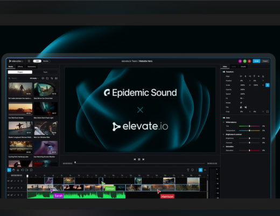Click the elevate.io logo in the header
The height and width of the screenshot is (216, 280).
point(16,61)
